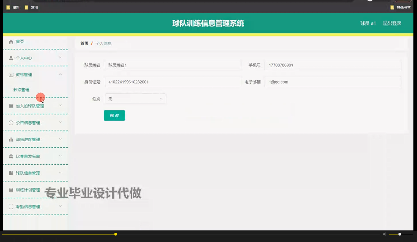This screenshot has height=242, width=417.
Task: Open the 资料 bookmarks folder
Action: click(13, 7)
